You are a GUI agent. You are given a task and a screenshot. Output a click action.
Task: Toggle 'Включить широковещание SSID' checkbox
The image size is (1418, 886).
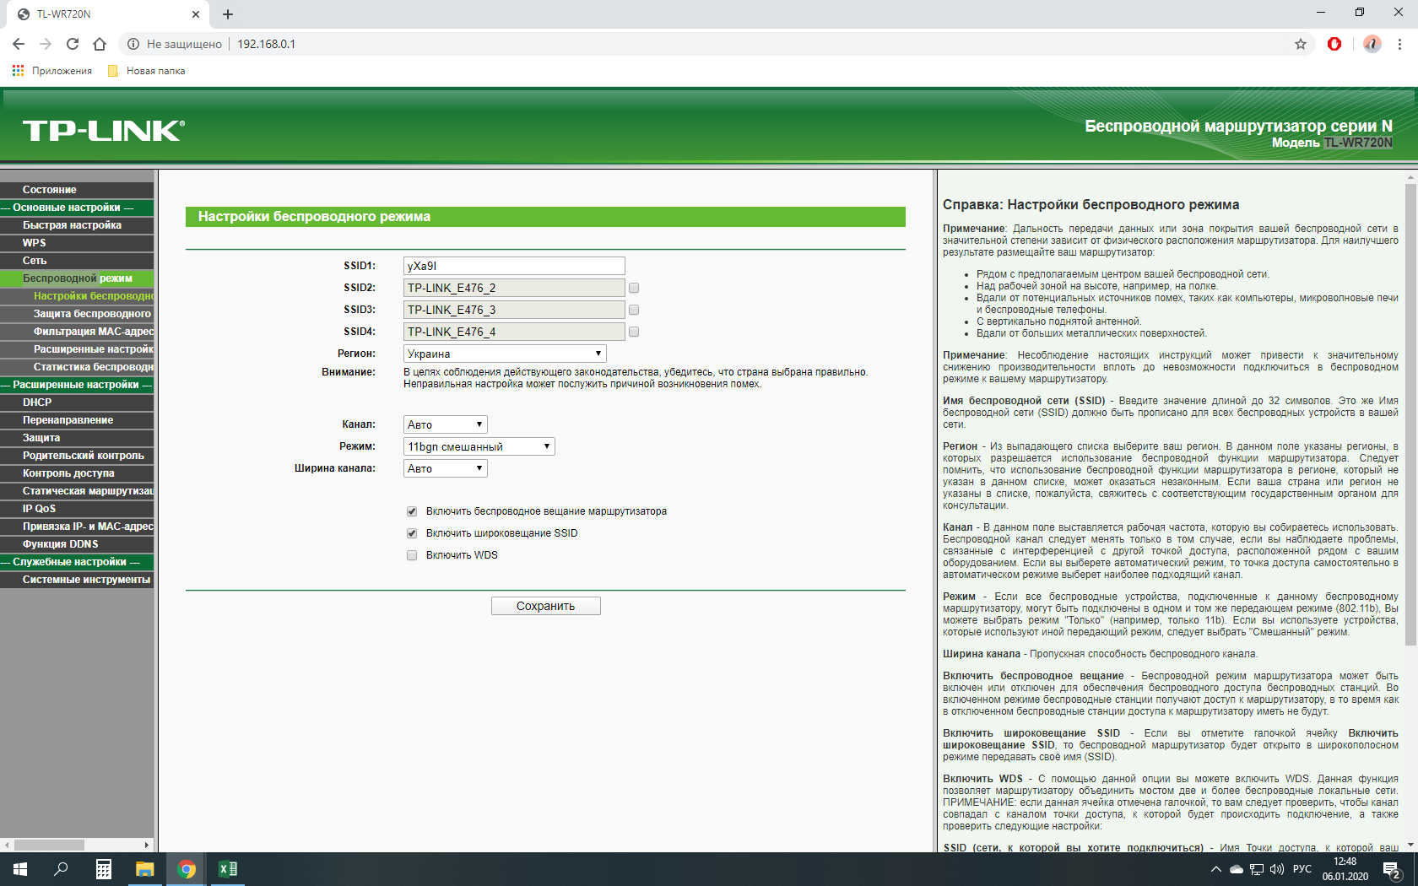(x=412, y=533)
